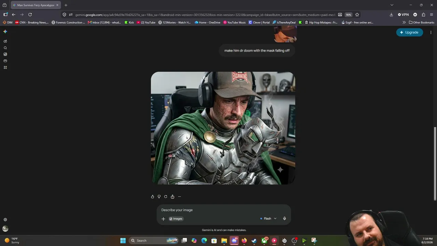Click the Gemini sparkle logo

pyautogui.click(x=5, y=31)
